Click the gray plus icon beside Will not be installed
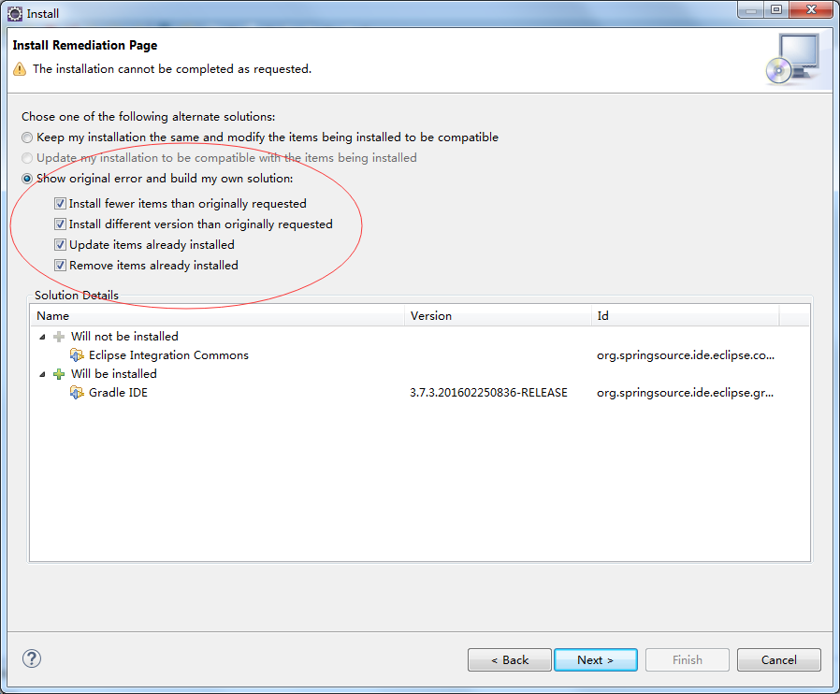 pyautogui.click(x=59, y=337)
